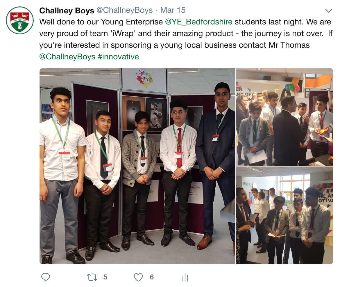Click the reply speech bubble icon
Screen dimensions: 340x287
pos(46,277)
